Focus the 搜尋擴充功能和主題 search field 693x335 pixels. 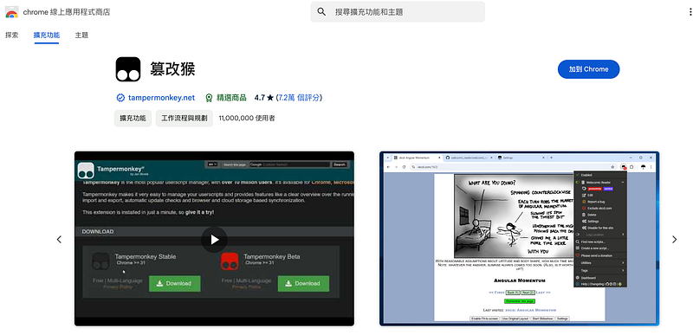[x=398, y=12]
